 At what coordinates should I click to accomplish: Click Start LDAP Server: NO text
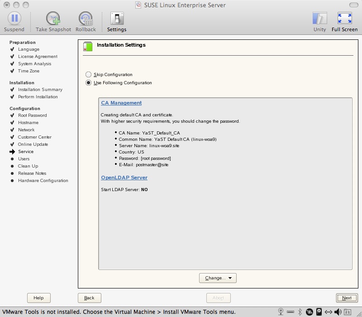[x=124, y=189]
